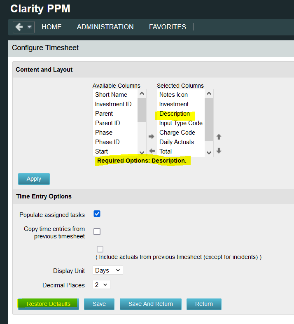
Task: Select Short Name in Available Columns
Action: 115,95
